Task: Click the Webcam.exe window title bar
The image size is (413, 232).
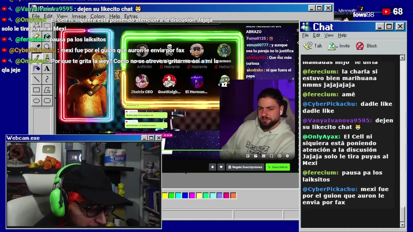Action: point(84,138)
